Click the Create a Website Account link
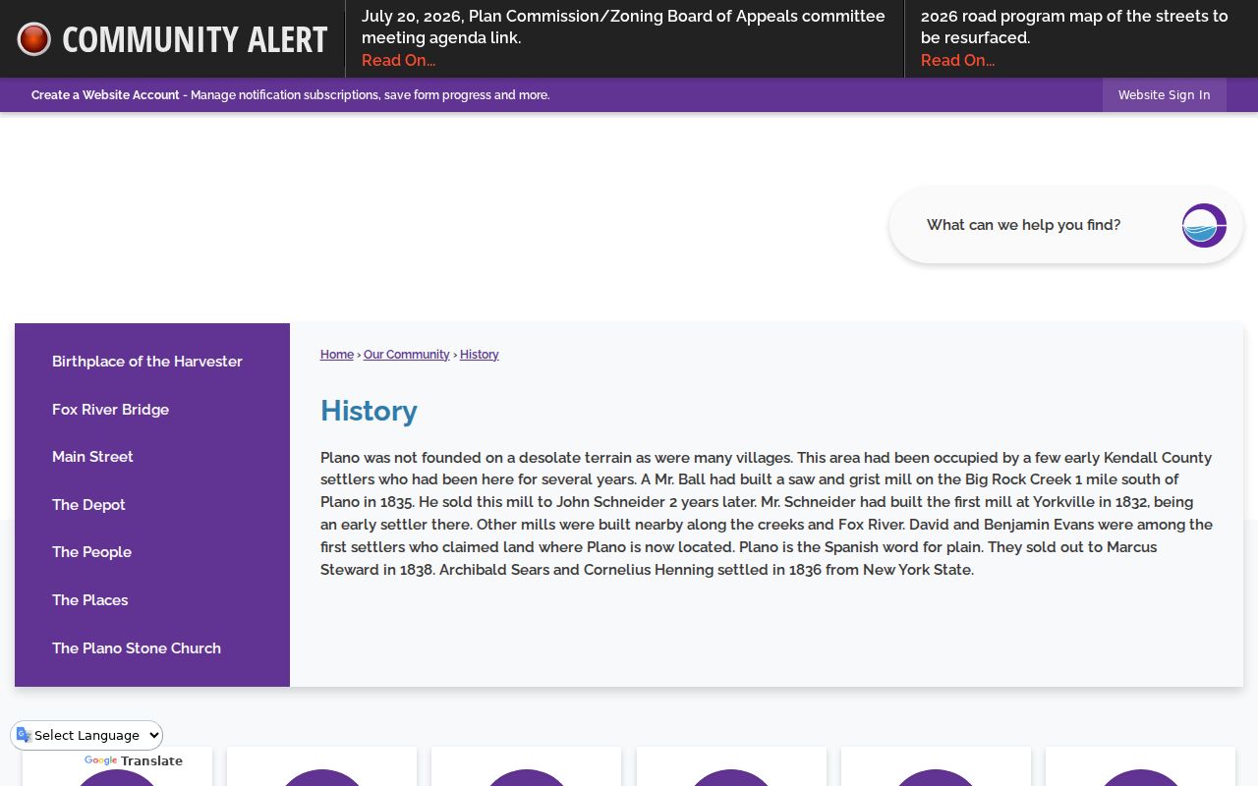 (105, 95)
